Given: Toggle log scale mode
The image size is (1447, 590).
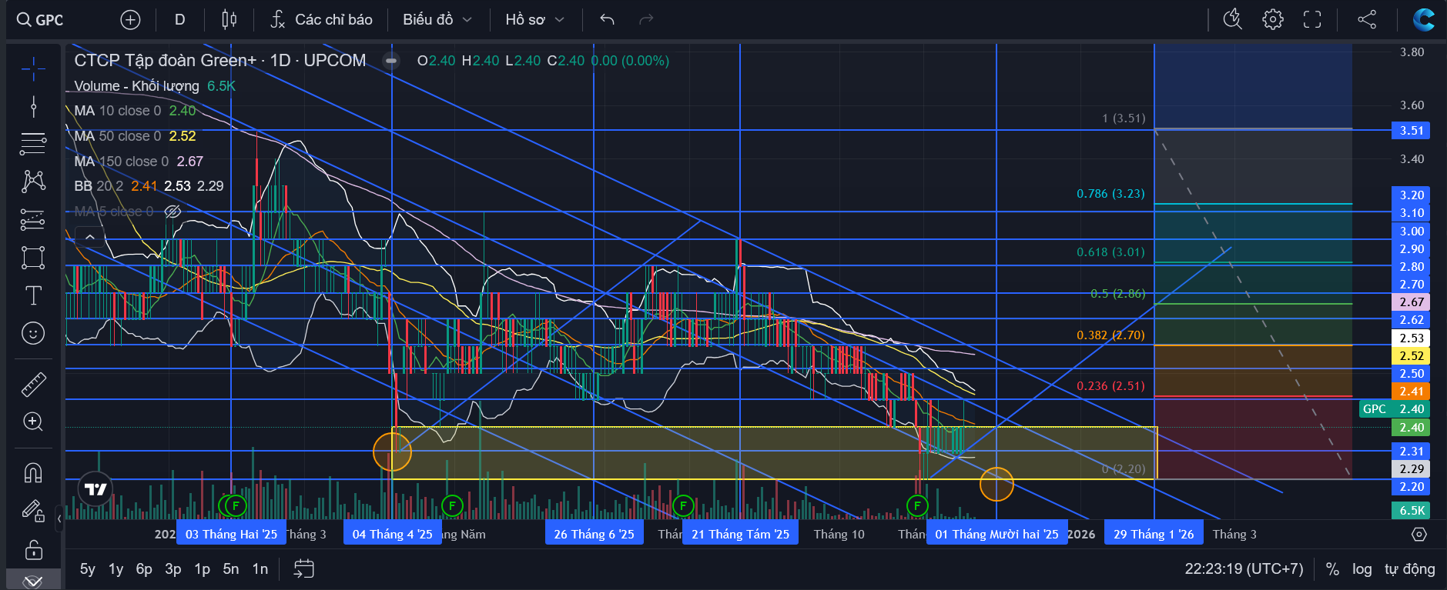Looking at the screenshot, I should point(1362,569).
